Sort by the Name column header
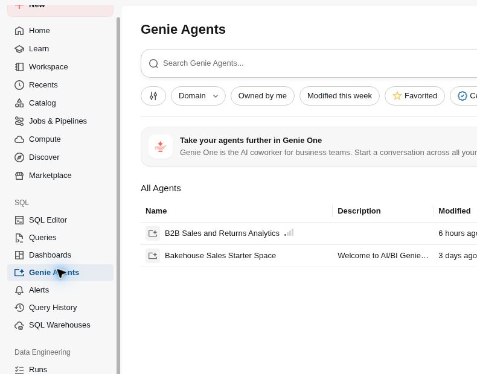The height and width of the screenshot is (374, 477). [156, 211]
